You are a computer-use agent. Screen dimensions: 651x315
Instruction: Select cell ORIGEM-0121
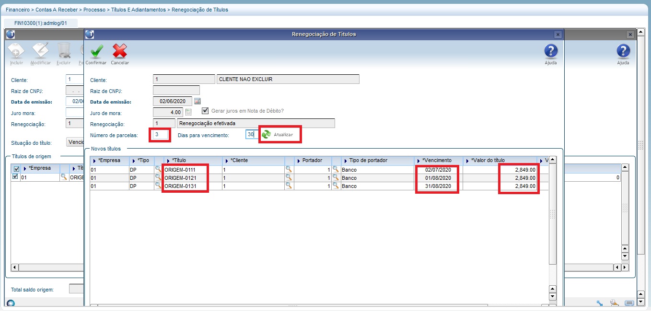[x=193, y=177]
